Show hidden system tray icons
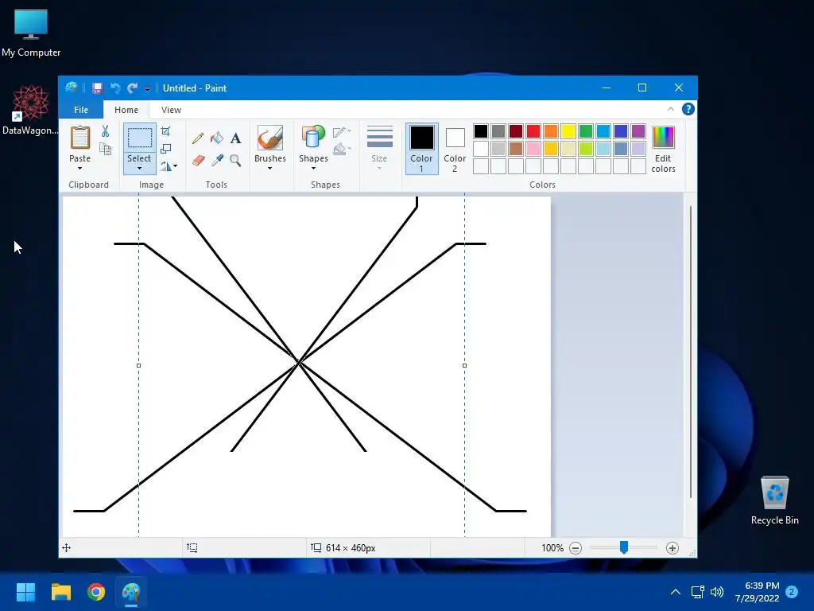This screenshot has width=814, height=611. click(x=676, y=592)
